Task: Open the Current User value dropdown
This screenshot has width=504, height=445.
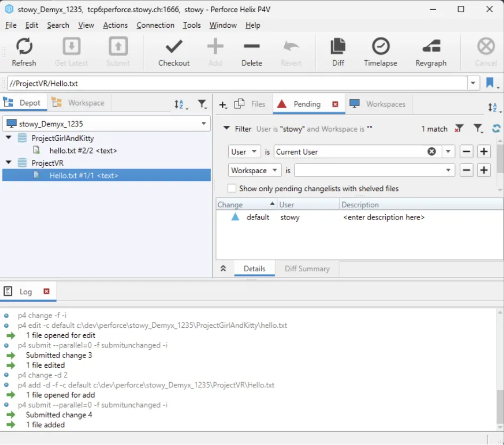Action: tap(448, 152)
